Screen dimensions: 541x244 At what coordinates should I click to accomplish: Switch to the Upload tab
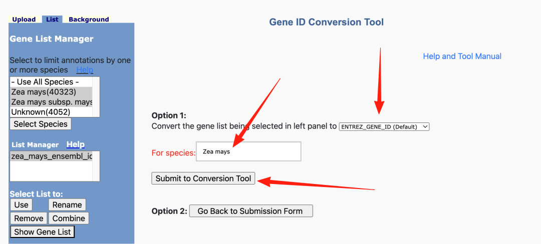click(x=24, y=19)
